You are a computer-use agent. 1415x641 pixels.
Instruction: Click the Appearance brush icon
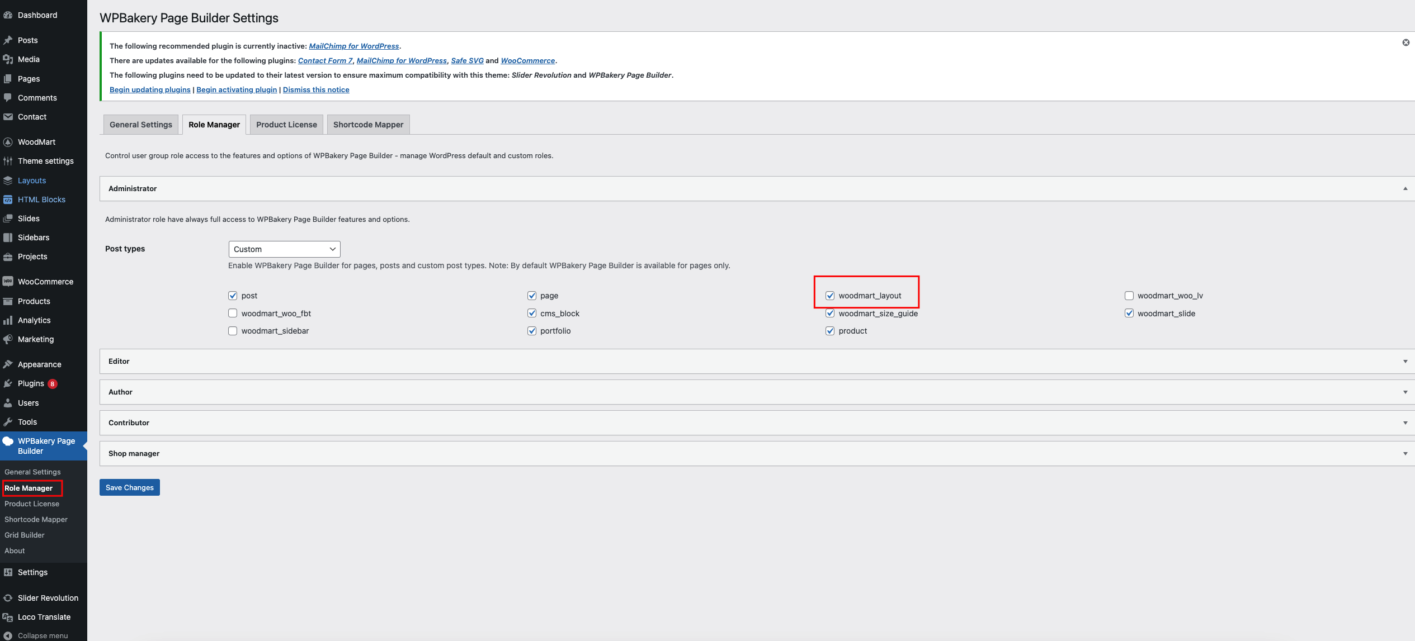(8, 364)
